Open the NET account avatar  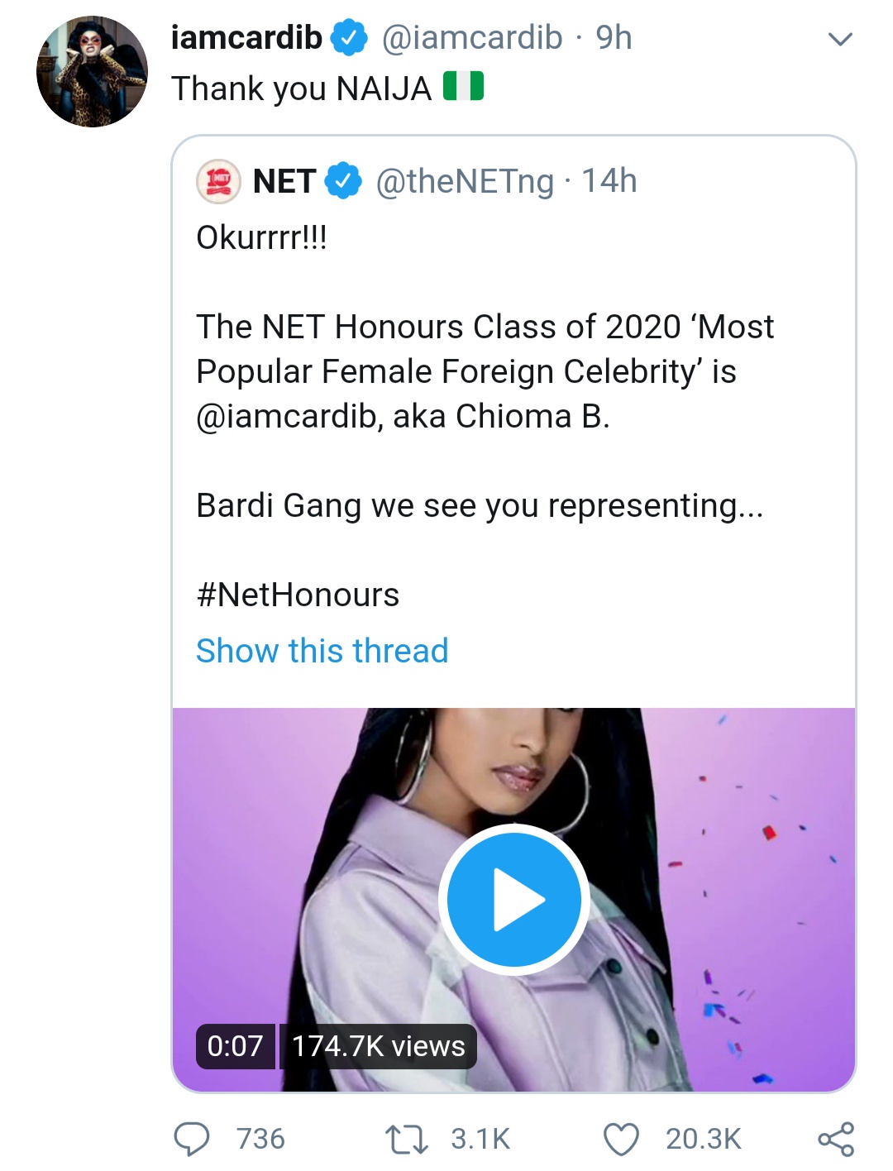(218, 181)
